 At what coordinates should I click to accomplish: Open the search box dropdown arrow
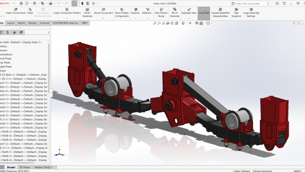pos(272,4)
